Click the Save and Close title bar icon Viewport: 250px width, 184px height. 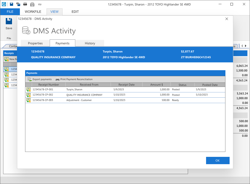[18, 4]
